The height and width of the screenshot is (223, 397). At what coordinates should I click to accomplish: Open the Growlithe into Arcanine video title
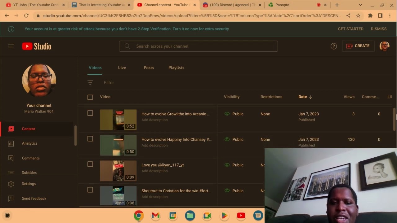point(176,114)
